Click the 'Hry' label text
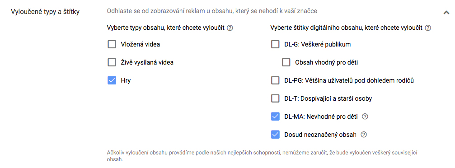 point(126,81)
